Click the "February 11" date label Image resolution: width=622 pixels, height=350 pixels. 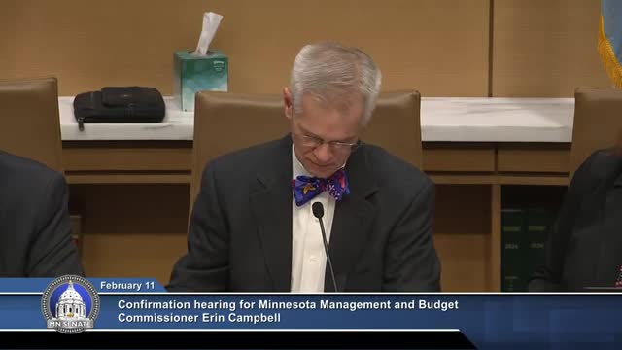tap(127, 285)
